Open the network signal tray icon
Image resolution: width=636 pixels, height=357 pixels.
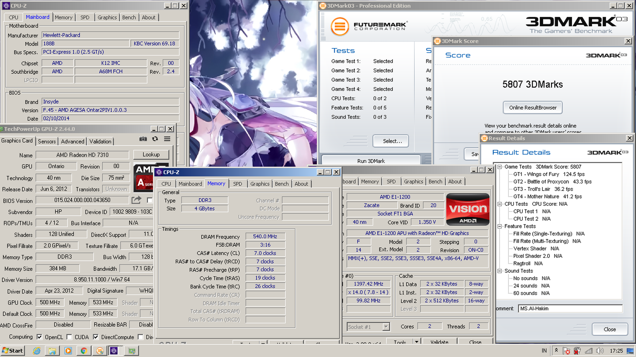coord(589,351)
